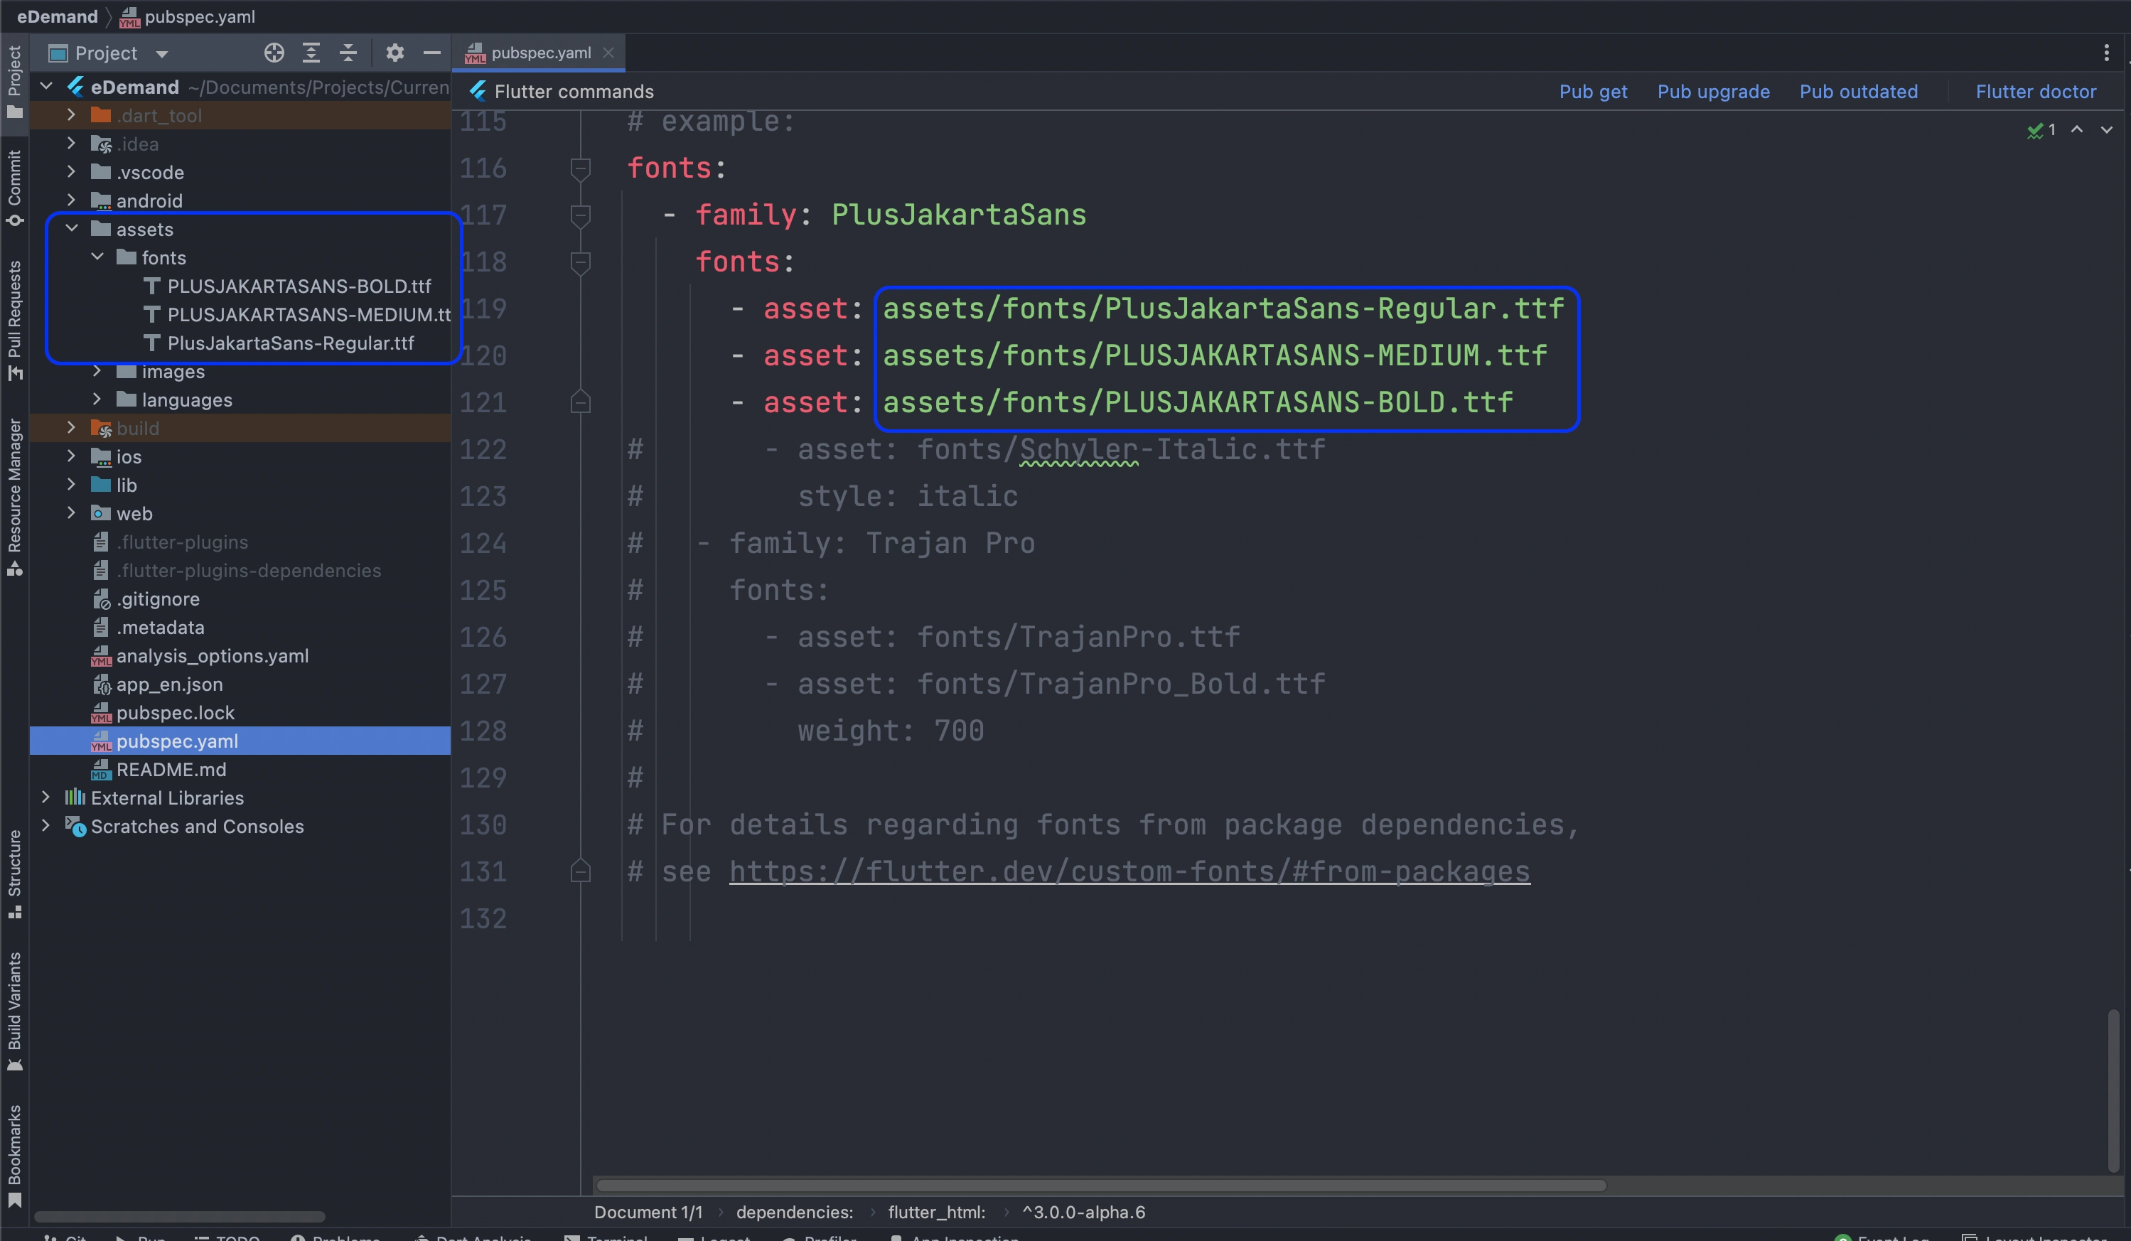Click the Expand All icon in Project panel
The height and width of the screenshot is (1241, 2131).
coord(311,53)
